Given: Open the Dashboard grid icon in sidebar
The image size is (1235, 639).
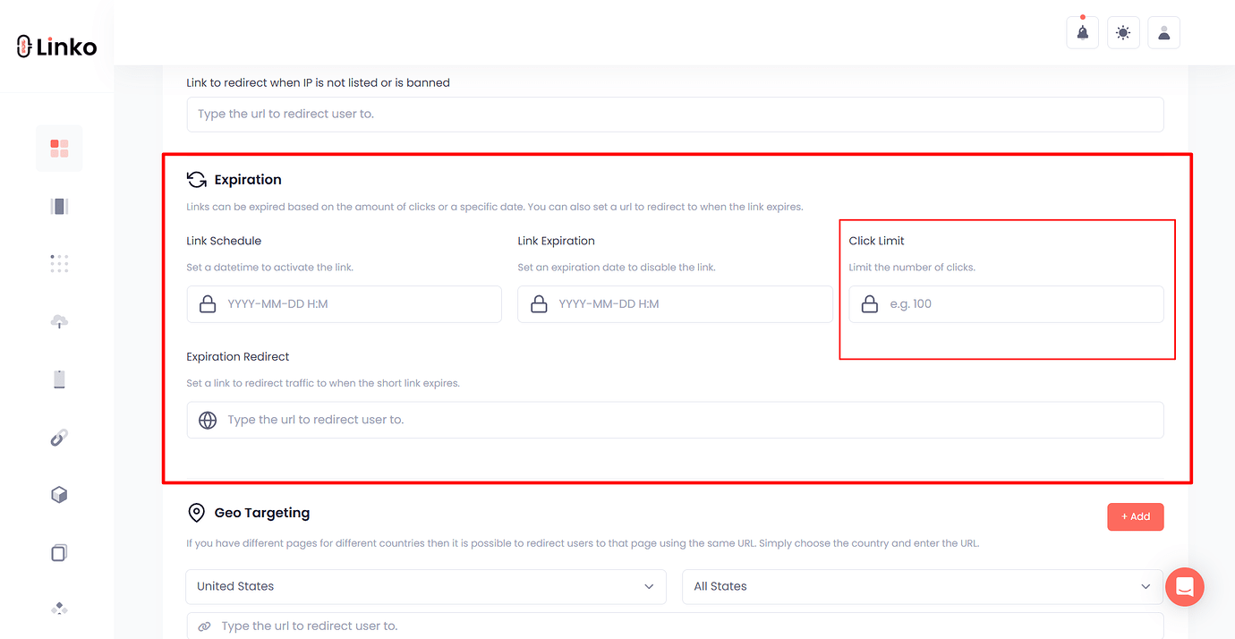Looking at the screenshot, I should (59, 148).
